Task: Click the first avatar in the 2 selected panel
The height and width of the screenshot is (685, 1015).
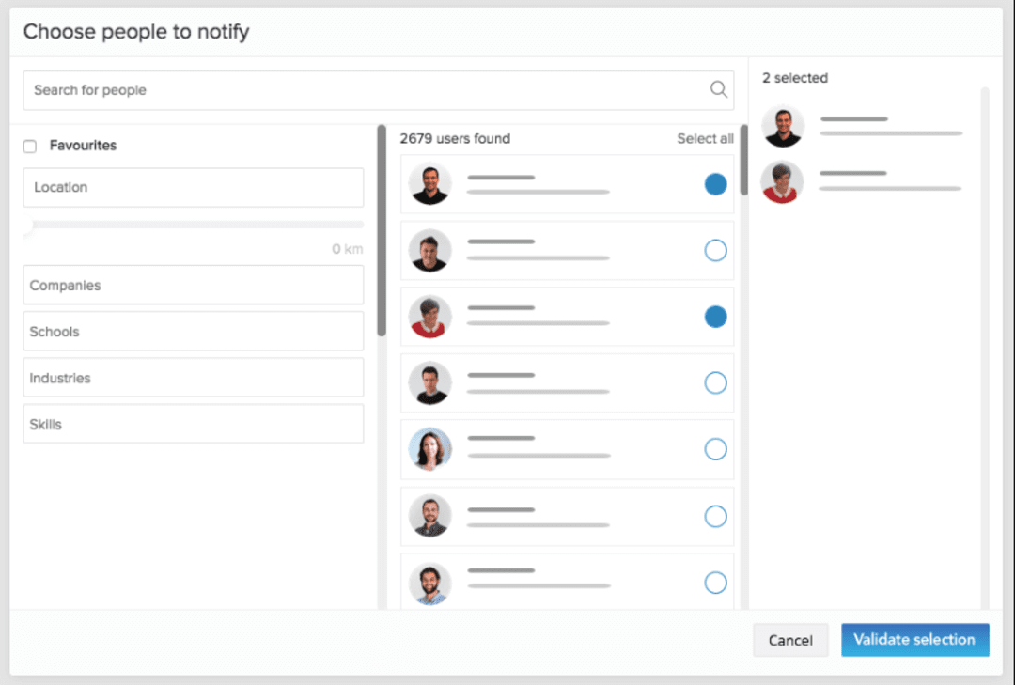Action: [x=783, y=124]
